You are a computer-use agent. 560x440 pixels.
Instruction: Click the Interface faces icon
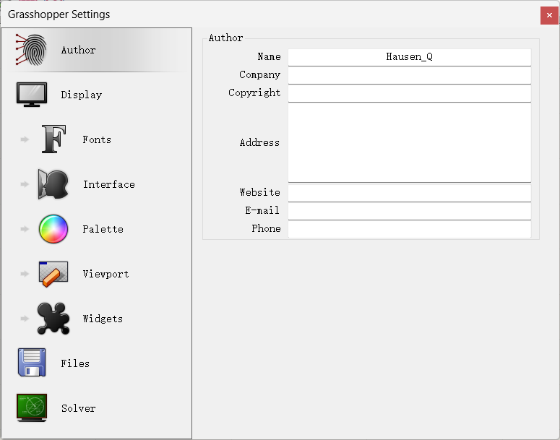click(x=53, y=184)
